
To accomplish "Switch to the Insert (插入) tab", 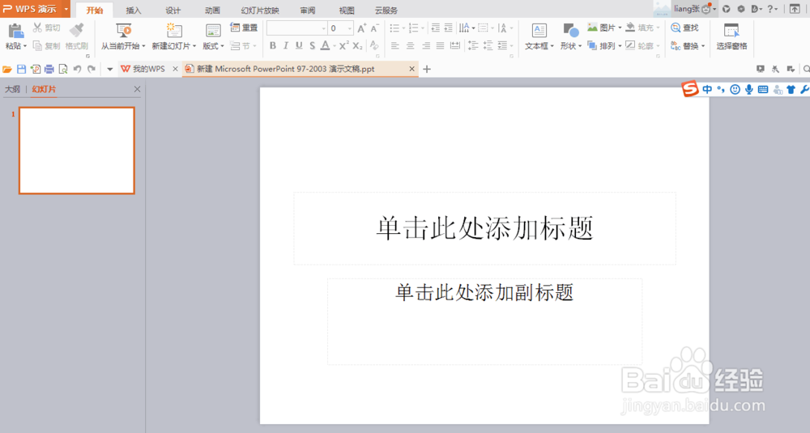I will (134, 11).
